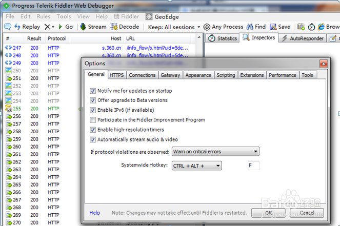The image size is (340, 226).
Task: Open the Performance tab in Options
Action: tap(283, 75)
